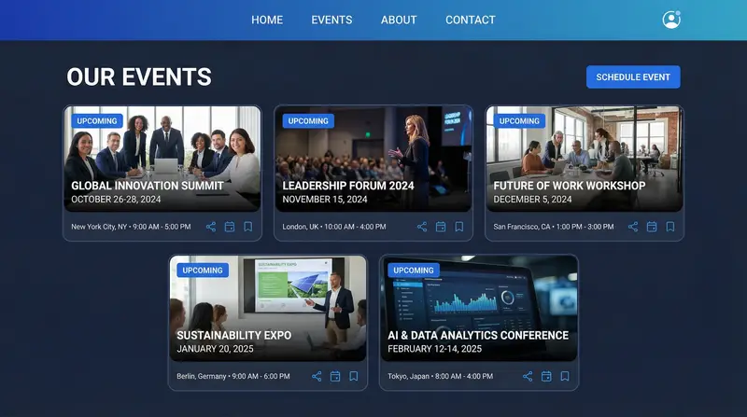Share the Global Innovation Summit event

(x=211, y=227)
